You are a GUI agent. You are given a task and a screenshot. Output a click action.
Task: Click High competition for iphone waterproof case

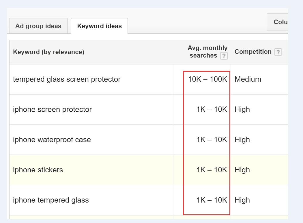pos(242,140)
